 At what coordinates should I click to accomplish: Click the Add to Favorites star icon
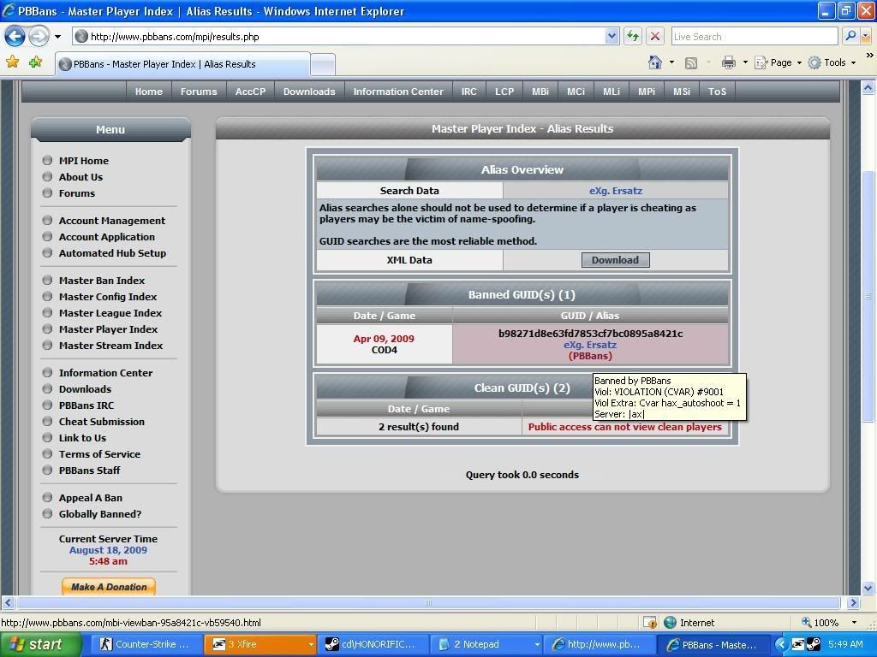coord(36,62)
